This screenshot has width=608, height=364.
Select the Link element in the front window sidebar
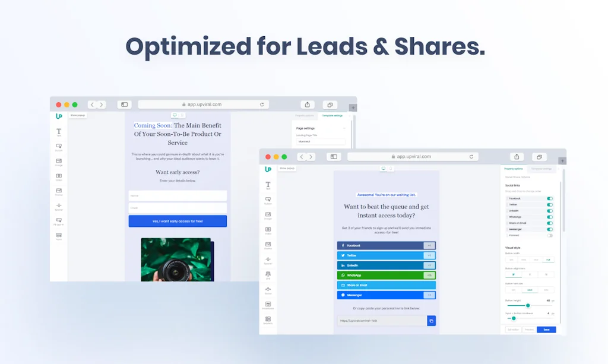pyautogui.click(x=268, y=276)
